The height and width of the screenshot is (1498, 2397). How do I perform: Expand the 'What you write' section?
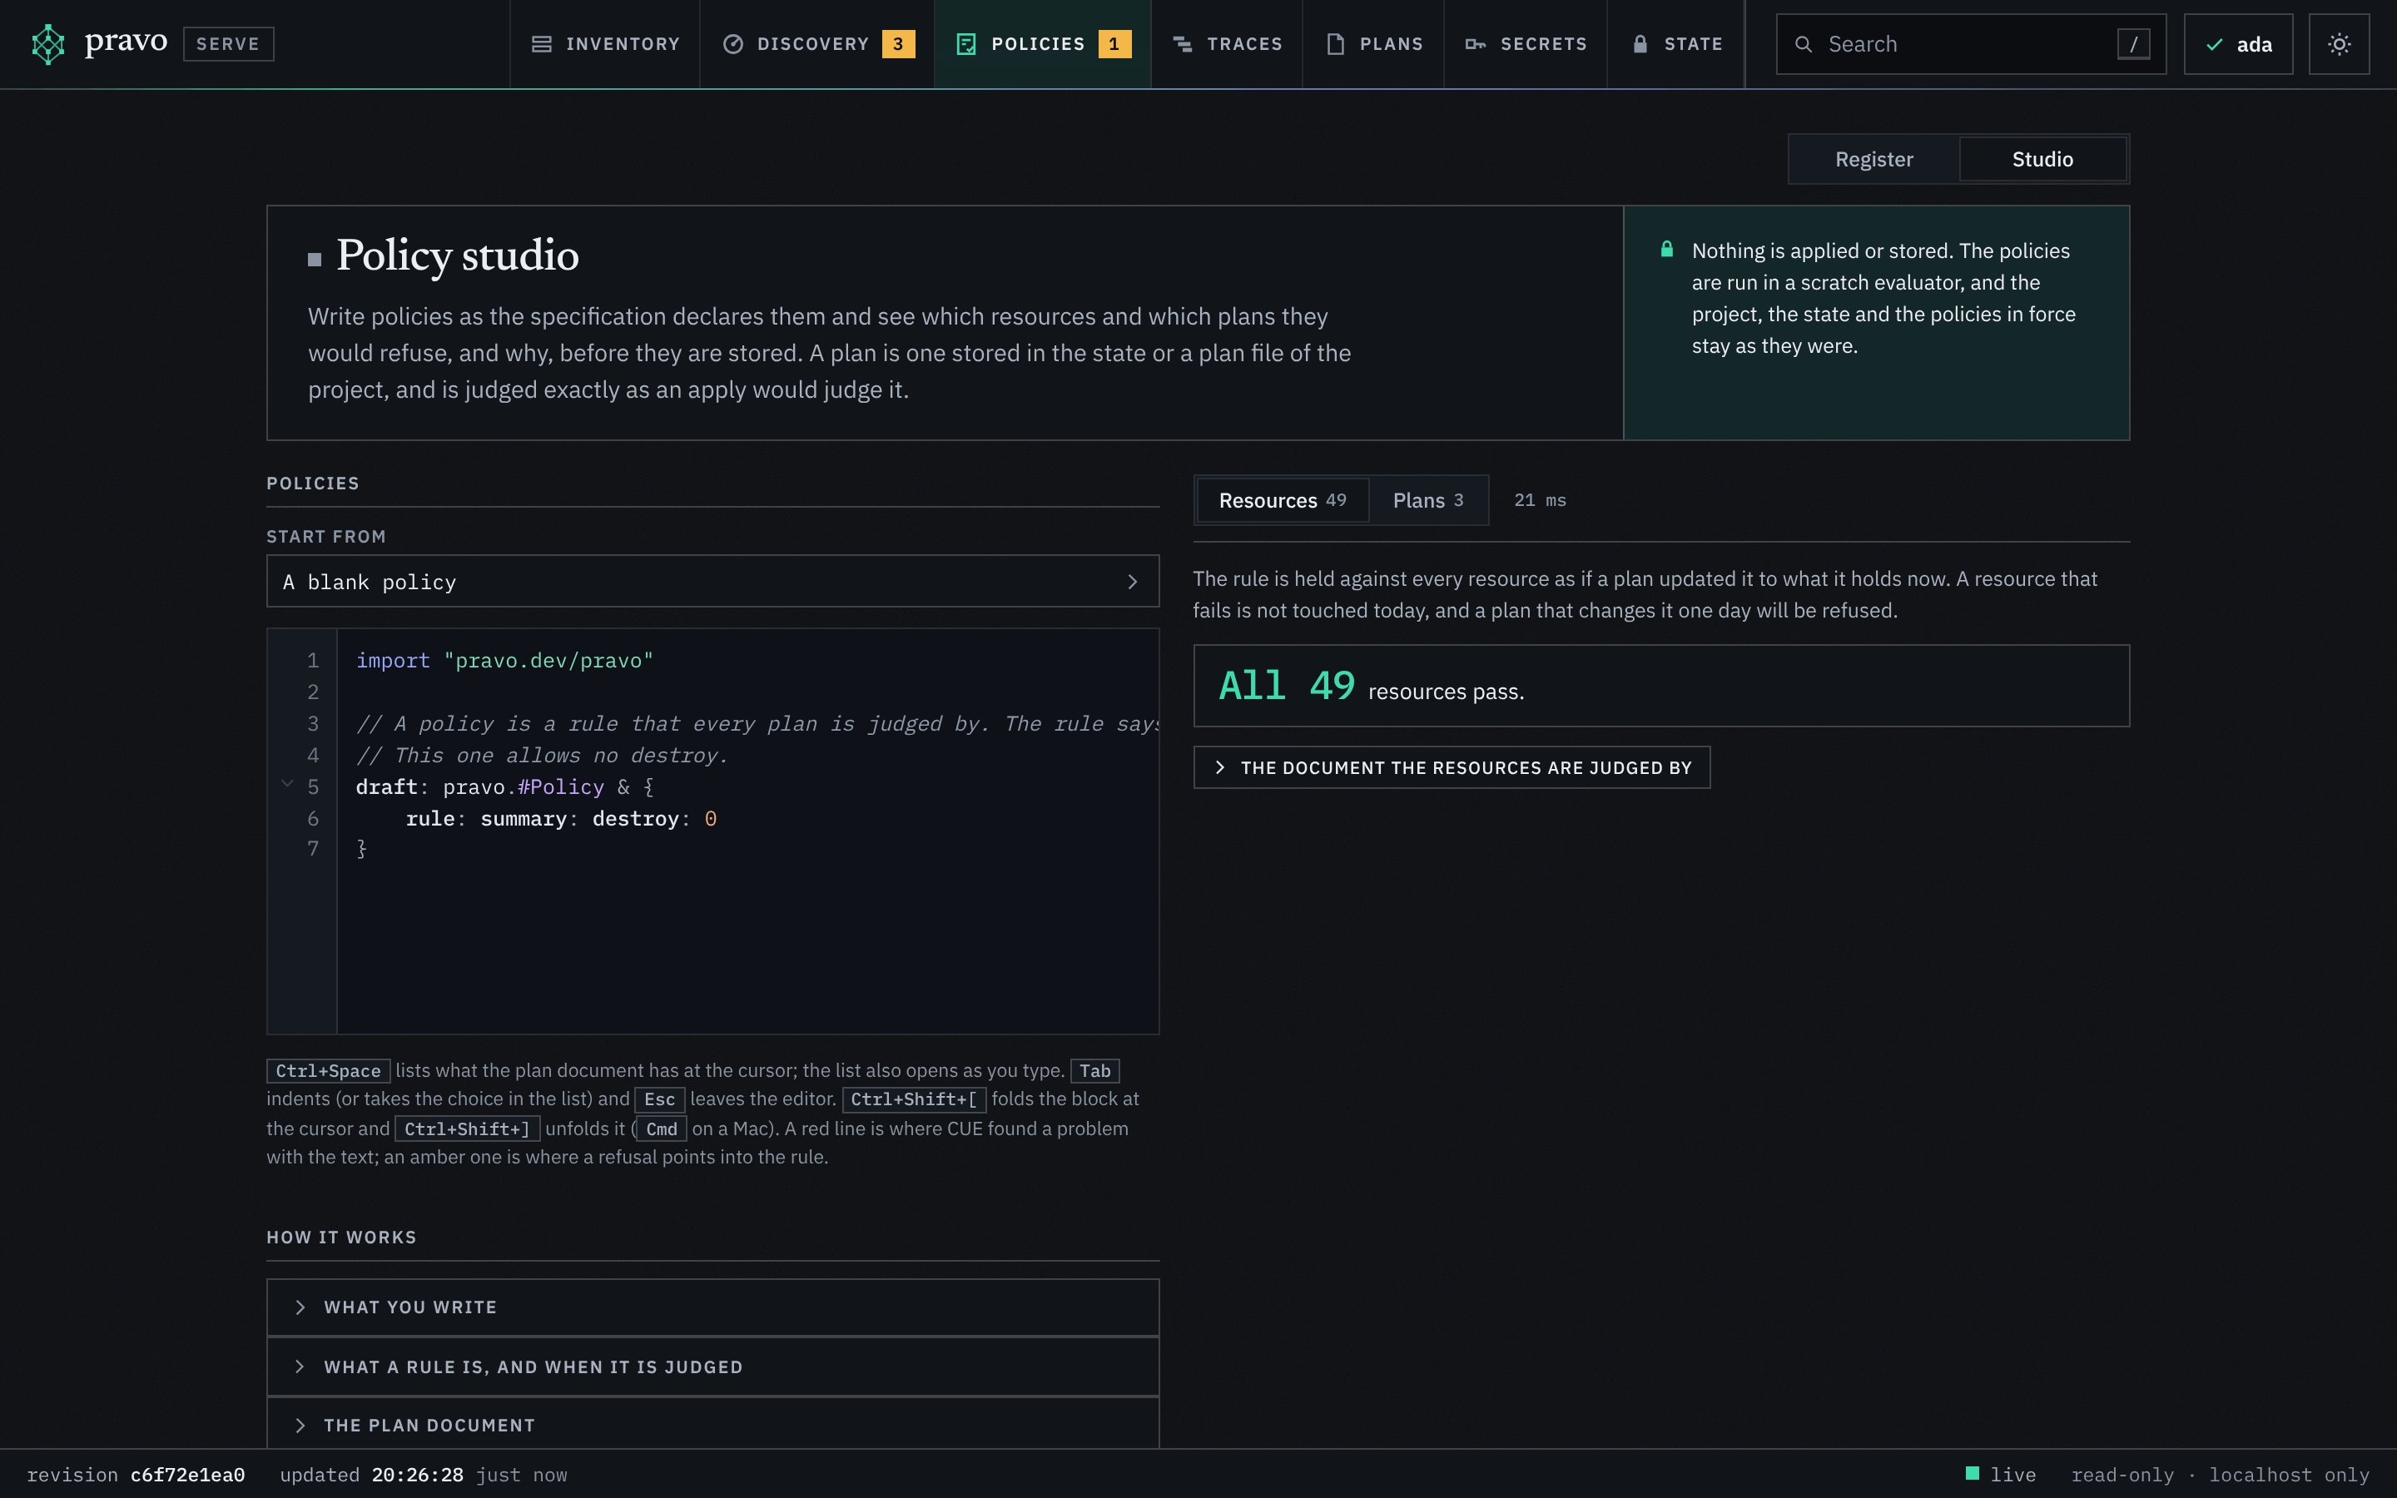712,1307
